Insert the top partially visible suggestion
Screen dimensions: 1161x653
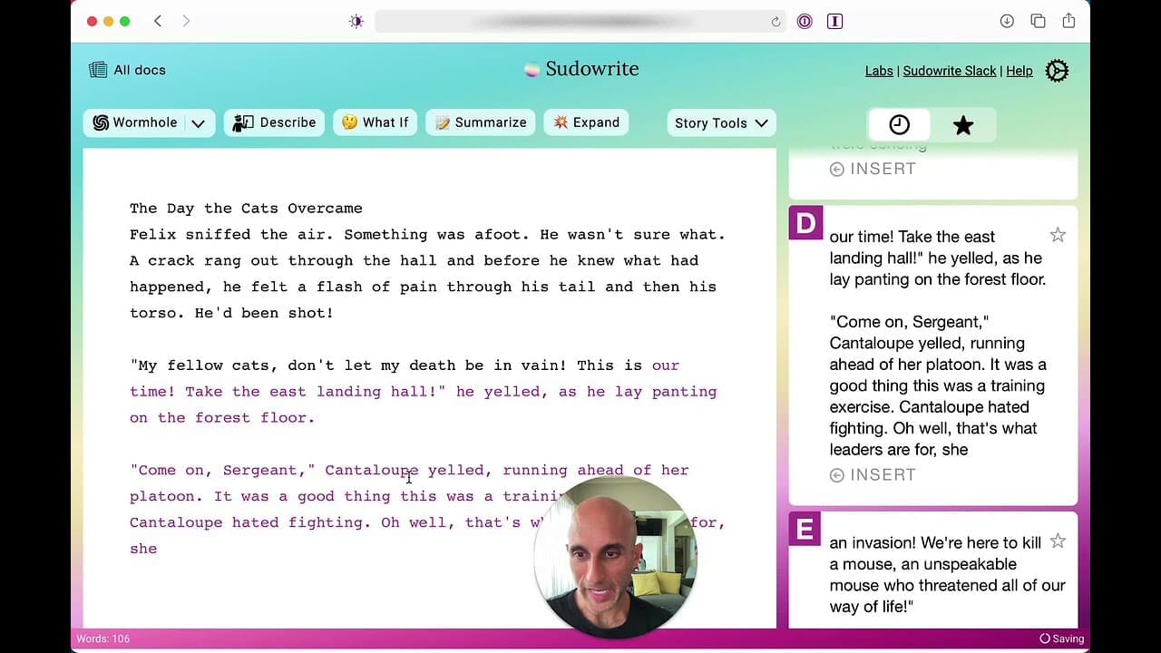pos(873,169)
